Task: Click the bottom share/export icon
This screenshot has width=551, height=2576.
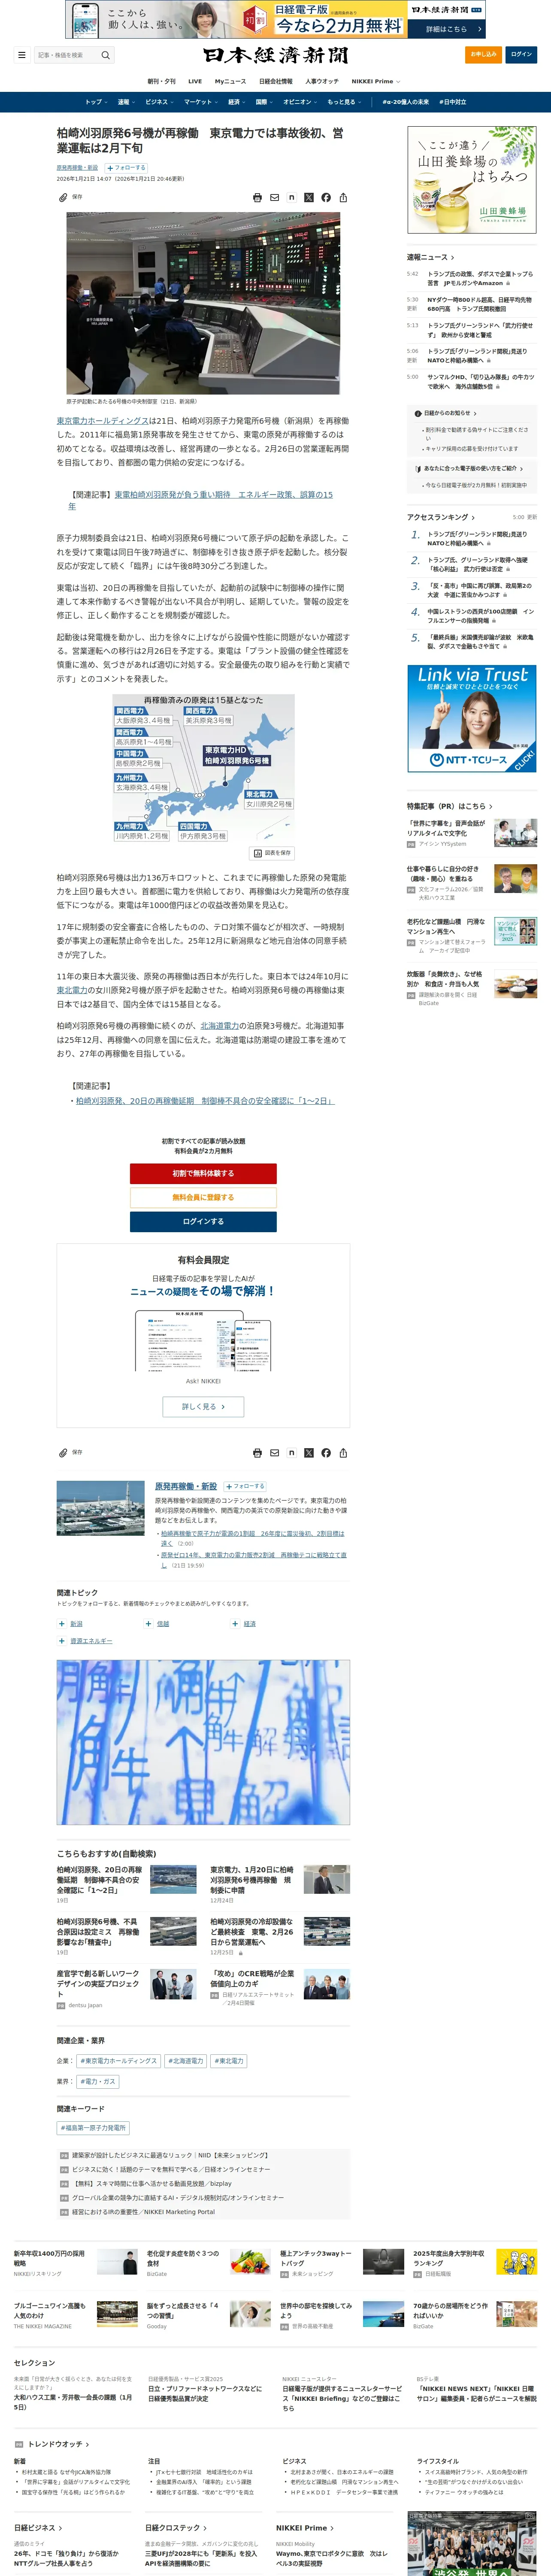Action: (343, 1453)
